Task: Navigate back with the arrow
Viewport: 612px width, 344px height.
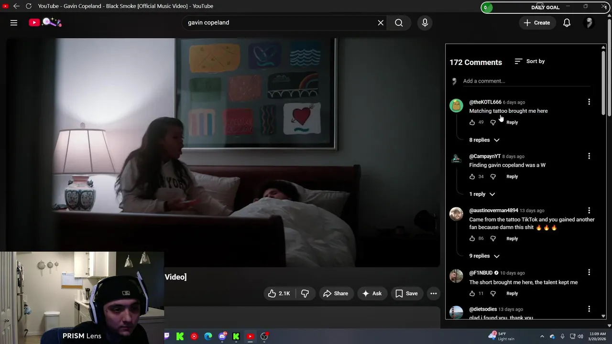Action: 16,6
